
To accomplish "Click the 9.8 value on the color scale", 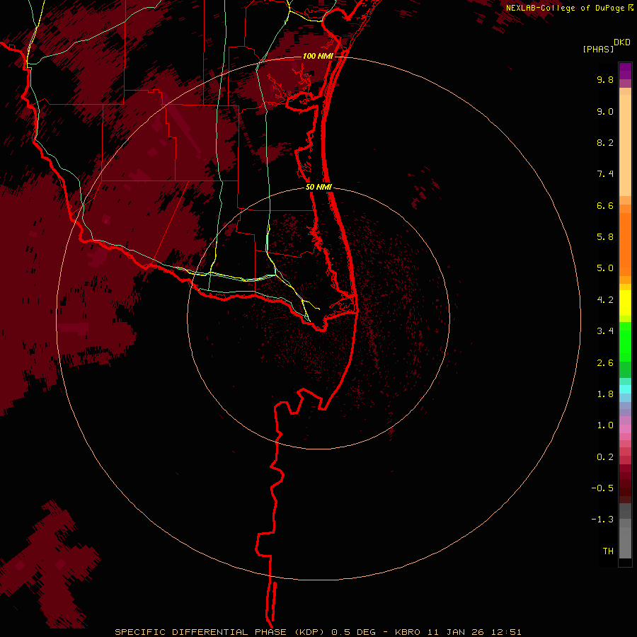I will click(x=605, y=80).
